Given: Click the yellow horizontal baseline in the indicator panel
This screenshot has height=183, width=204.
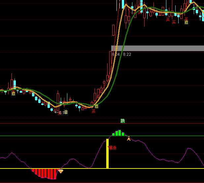Looking at the screenshot, I should pyautogui.click(x=149, y=168).
